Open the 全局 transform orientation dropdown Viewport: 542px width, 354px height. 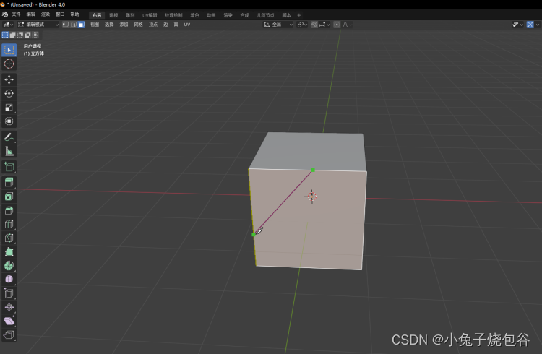click(278, 25)
